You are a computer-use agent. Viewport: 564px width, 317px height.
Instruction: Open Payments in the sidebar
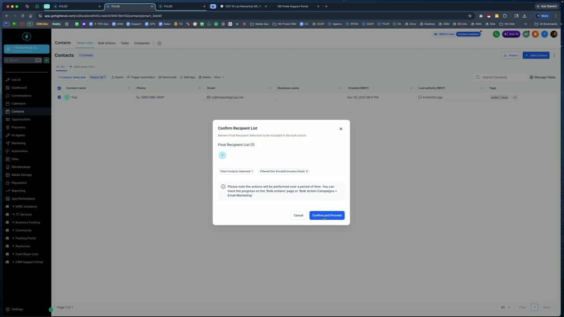pos(19,127)
